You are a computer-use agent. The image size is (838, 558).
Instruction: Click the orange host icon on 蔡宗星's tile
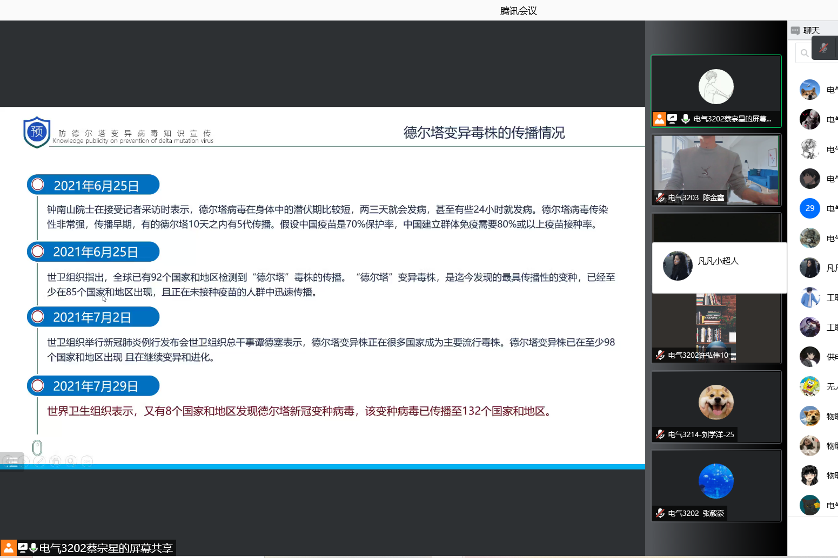659,119
